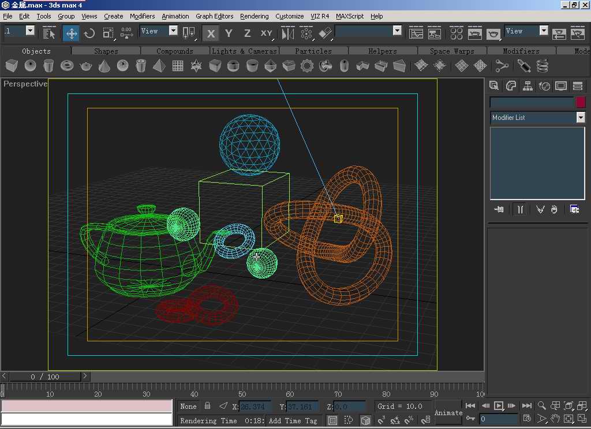Open the Display command panel tab
591x429 pixels.
click(560, 86)
